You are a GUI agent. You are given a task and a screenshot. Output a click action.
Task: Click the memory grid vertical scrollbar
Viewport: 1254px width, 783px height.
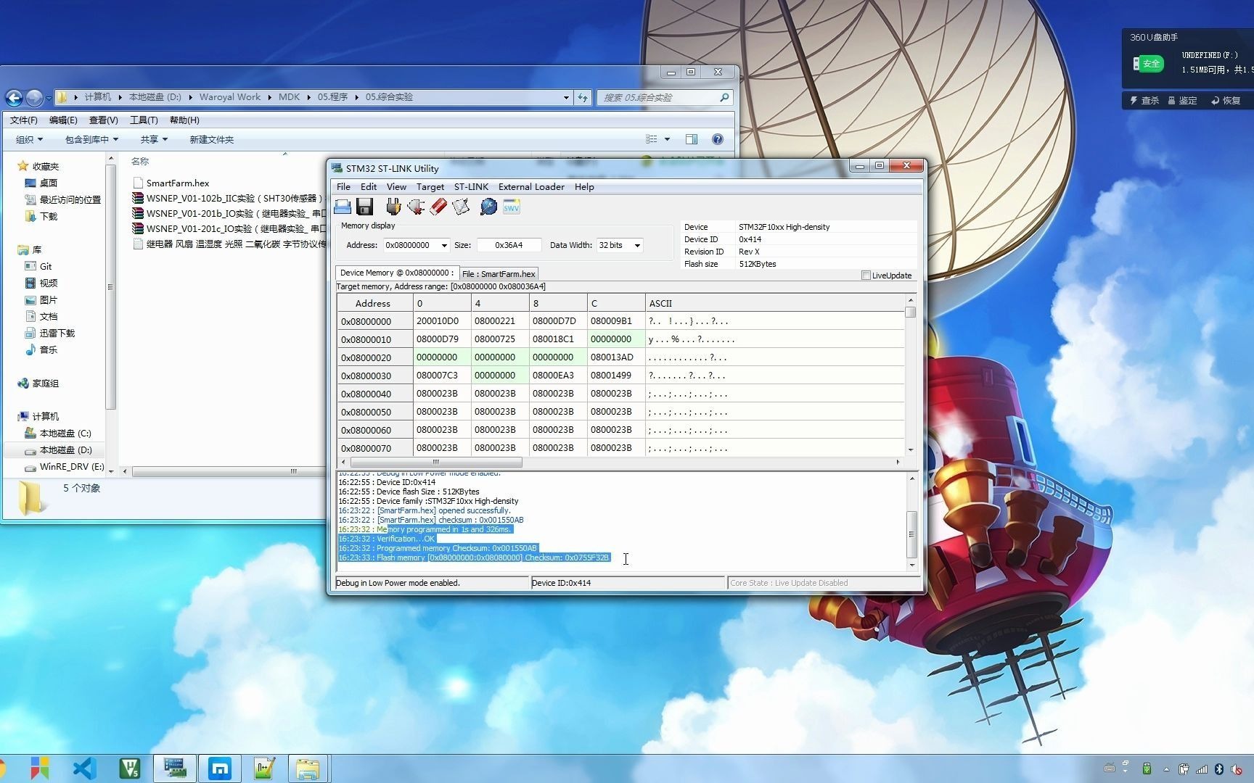910,376
